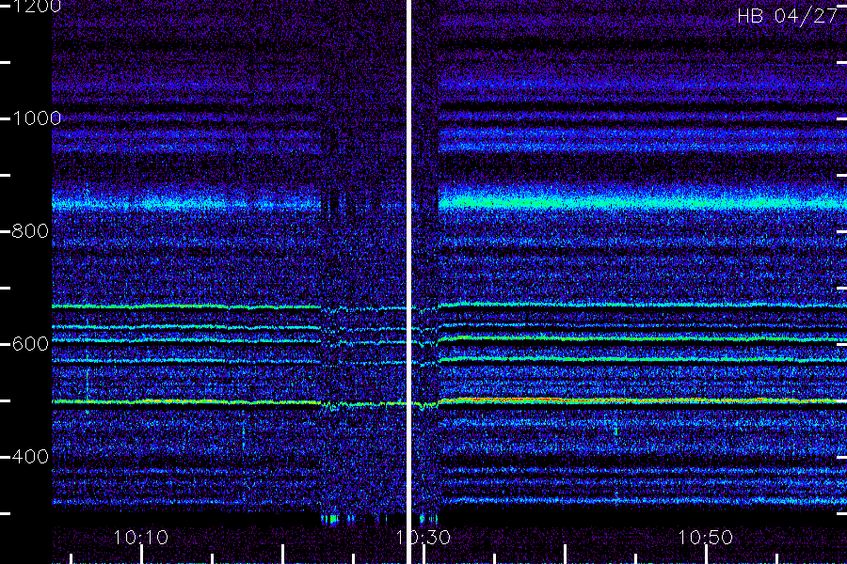847x564 pixels.
Task: Select the white vertical time marker line
Action: pyautogui.click(x=409, y=282)
